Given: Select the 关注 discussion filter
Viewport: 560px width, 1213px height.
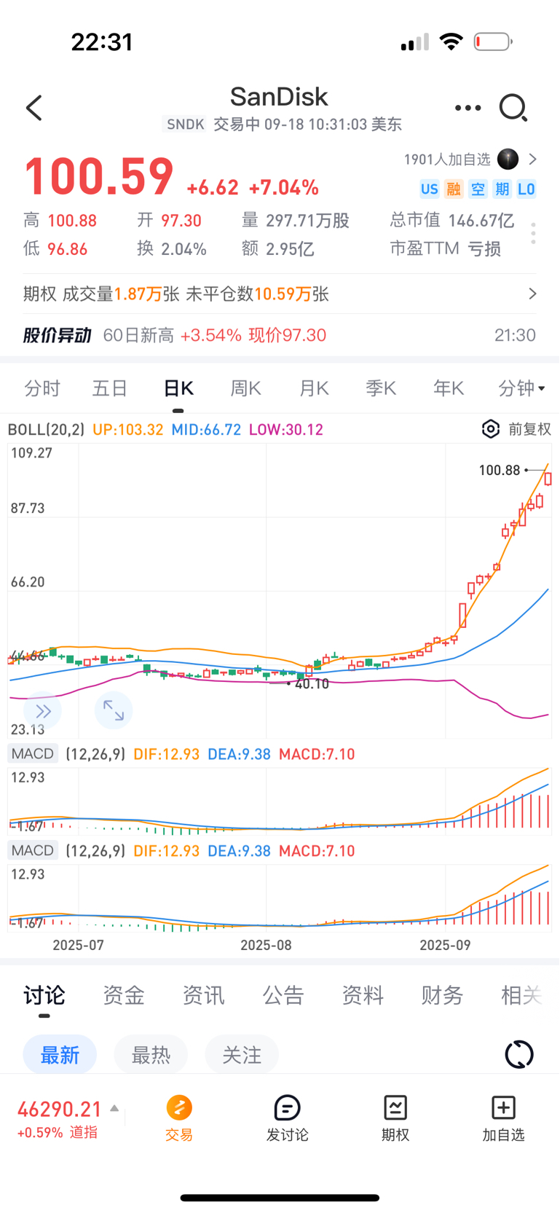Looking at the screenshot, I should (242, 1055).
